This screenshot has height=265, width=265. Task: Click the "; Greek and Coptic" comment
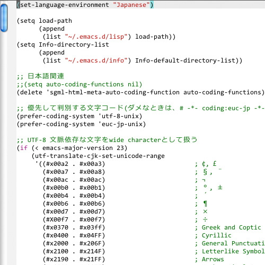[228, 227]
